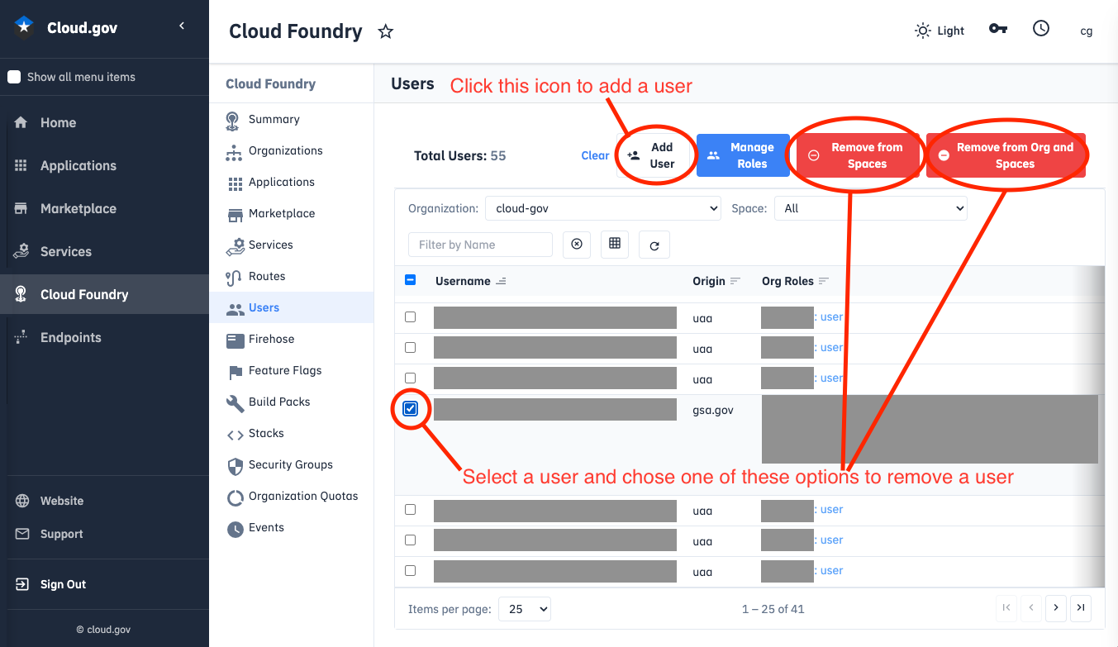Click the Events clock icon
Image resolution: width=1118 pixels, height=647 pixels.
[x=235, y=529]
